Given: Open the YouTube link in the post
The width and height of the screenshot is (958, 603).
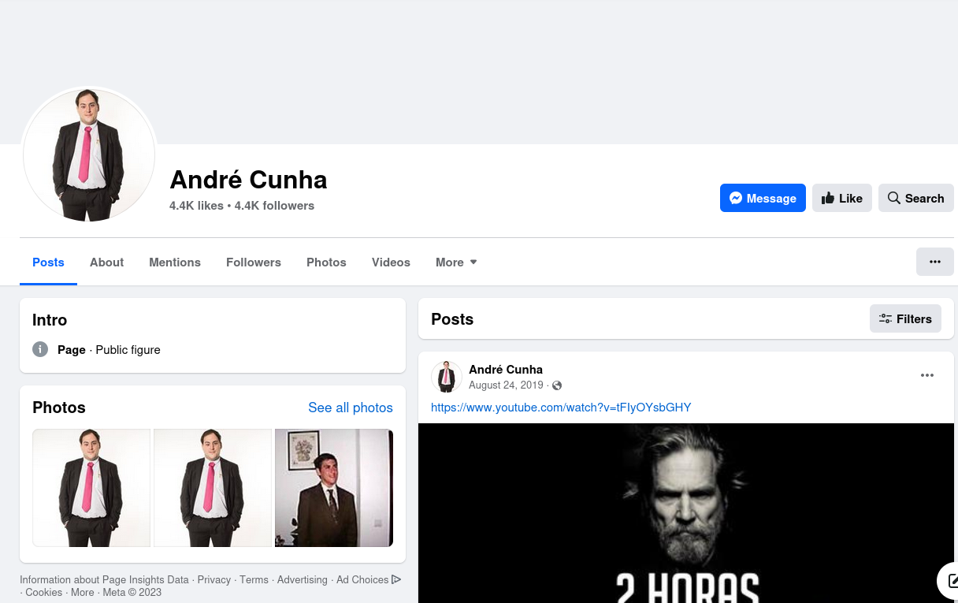Looking at the screenshot, I should (560, 408).
